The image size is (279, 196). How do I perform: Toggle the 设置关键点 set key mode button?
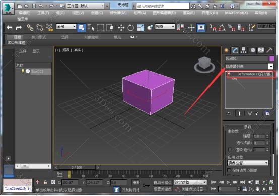pos(163,189)
